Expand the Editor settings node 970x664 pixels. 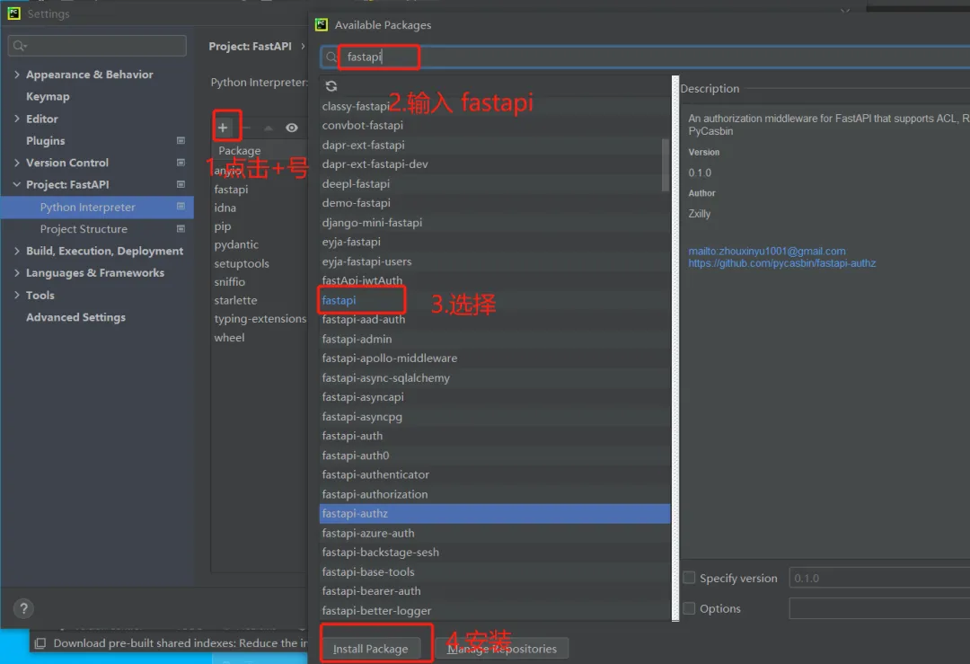coord(17,119)
